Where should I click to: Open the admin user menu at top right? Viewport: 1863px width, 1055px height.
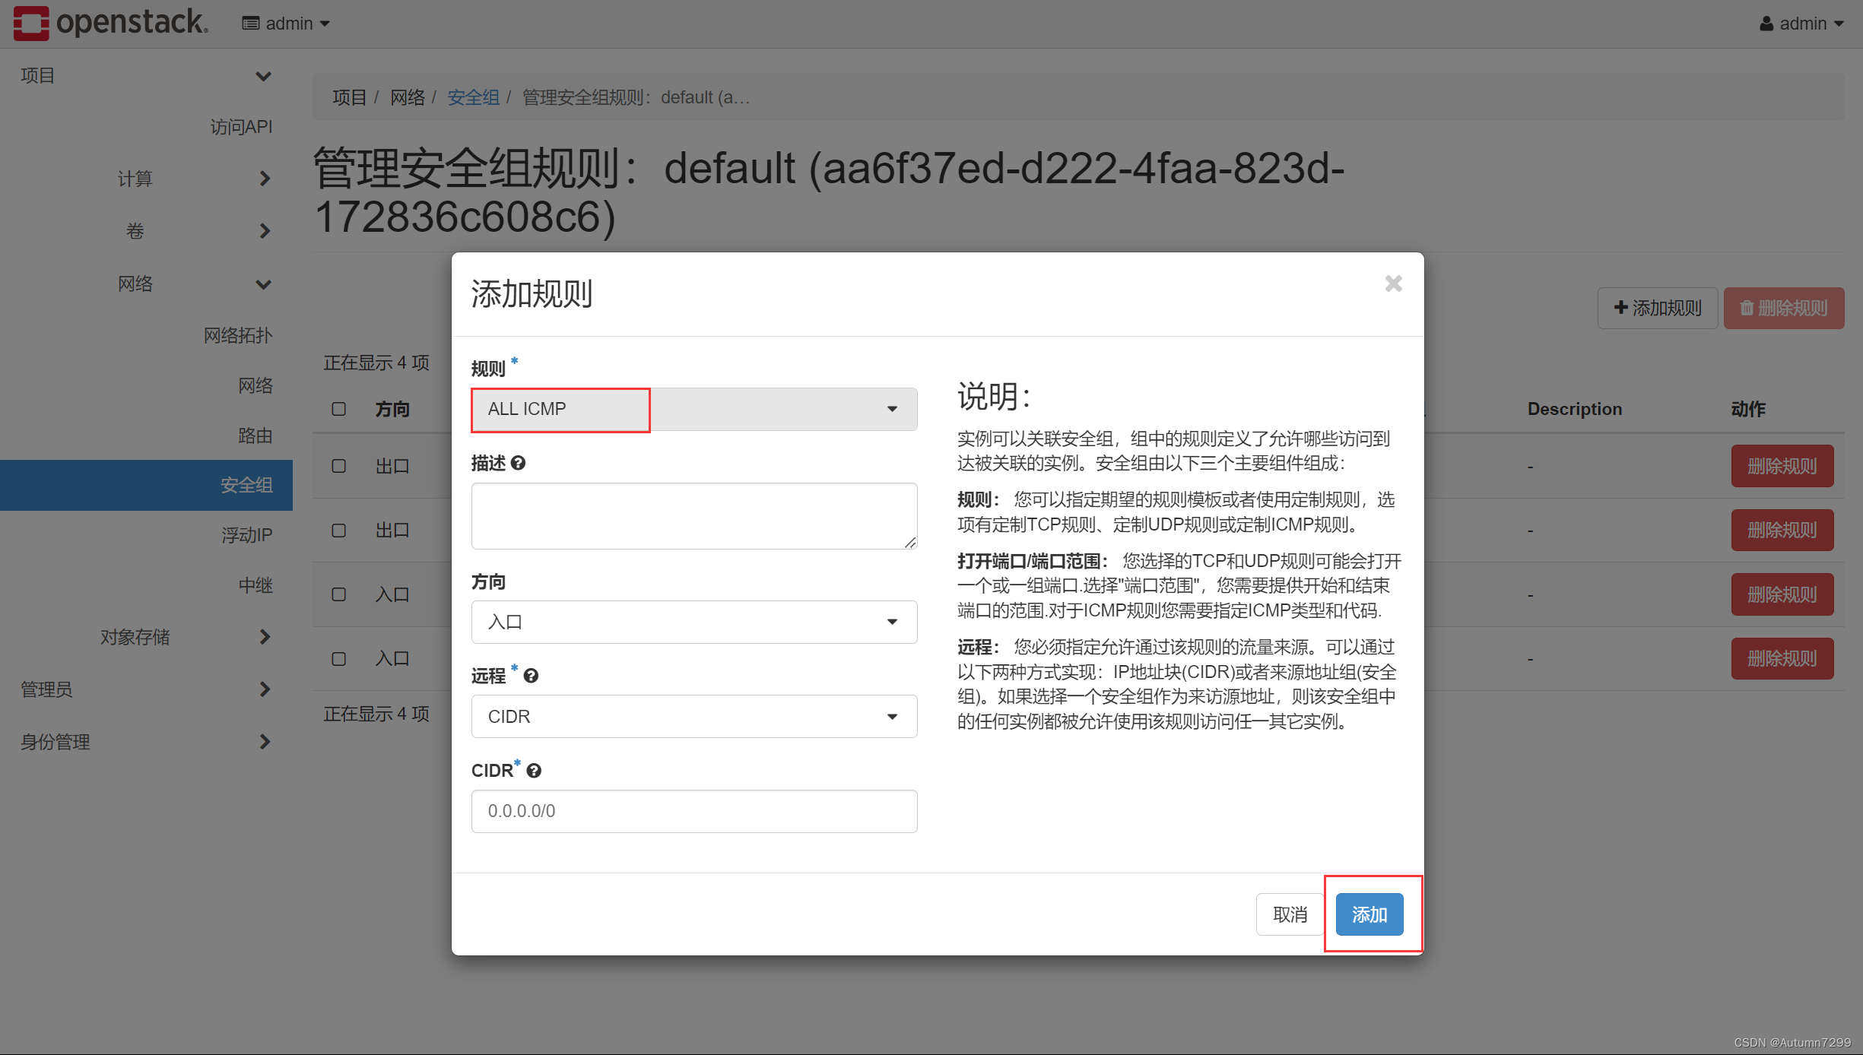[x=1802, y=24]
